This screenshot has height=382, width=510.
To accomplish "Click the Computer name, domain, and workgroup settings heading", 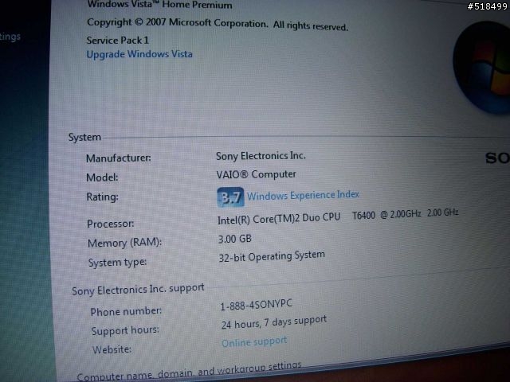I will click(x=190, y=372).
